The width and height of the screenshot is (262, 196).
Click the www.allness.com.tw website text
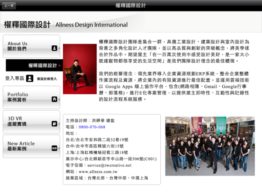pos(98,172)
